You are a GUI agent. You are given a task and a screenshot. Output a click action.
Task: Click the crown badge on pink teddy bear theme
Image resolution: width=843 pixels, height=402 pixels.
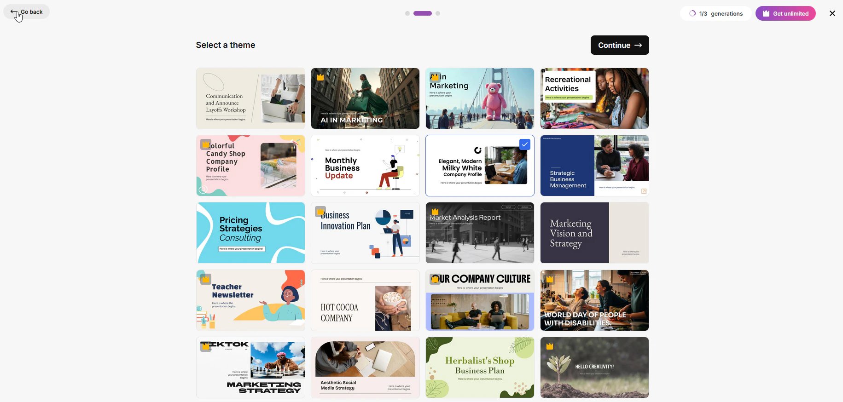[x=435, y=77]
